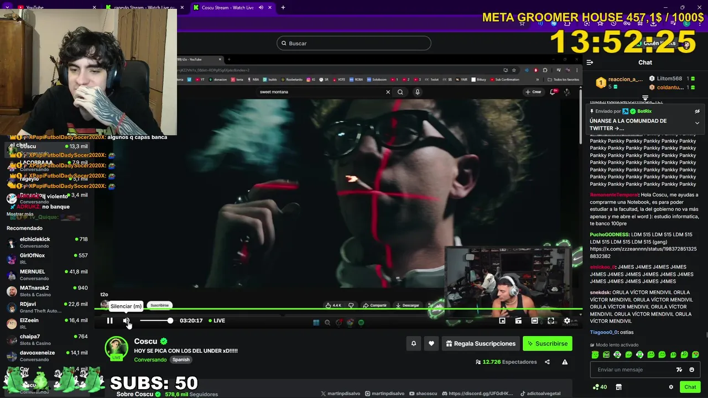Open the recommended channel elchiclekick
The height and width of the screenshot is (398, 708).
pos(47,242)
